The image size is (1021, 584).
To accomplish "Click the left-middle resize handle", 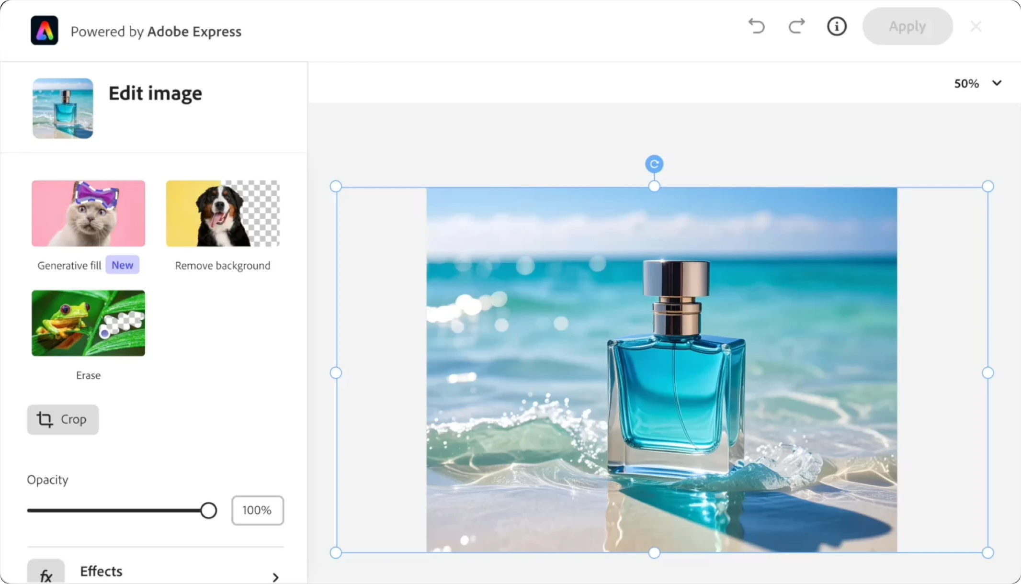I will pyautogui.click(x=336, y=373).
